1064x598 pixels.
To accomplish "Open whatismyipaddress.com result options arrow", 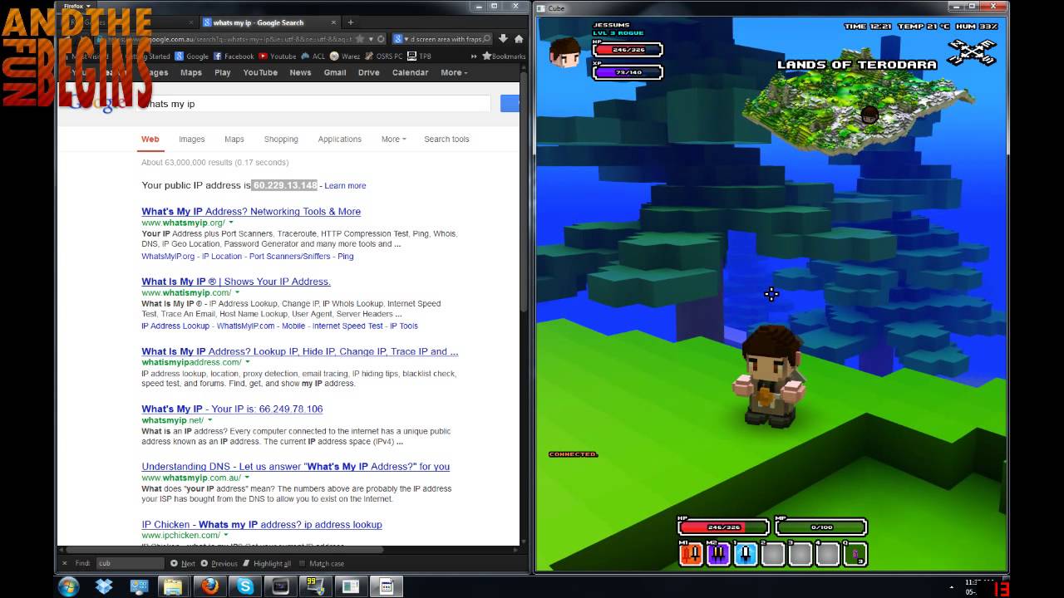I will coord(247,362).
